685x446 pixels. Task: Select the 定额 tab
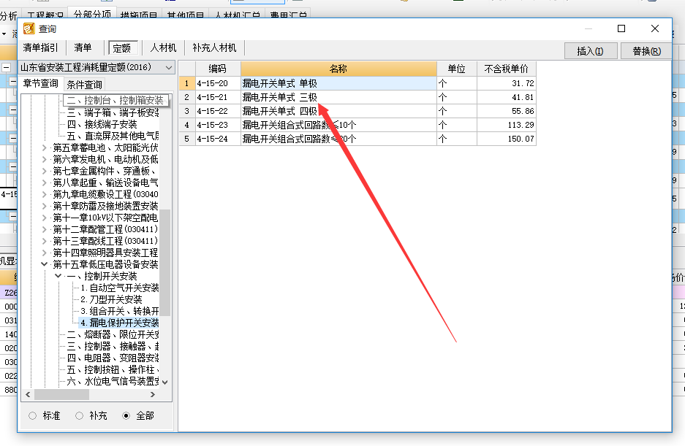pos(122,48)
